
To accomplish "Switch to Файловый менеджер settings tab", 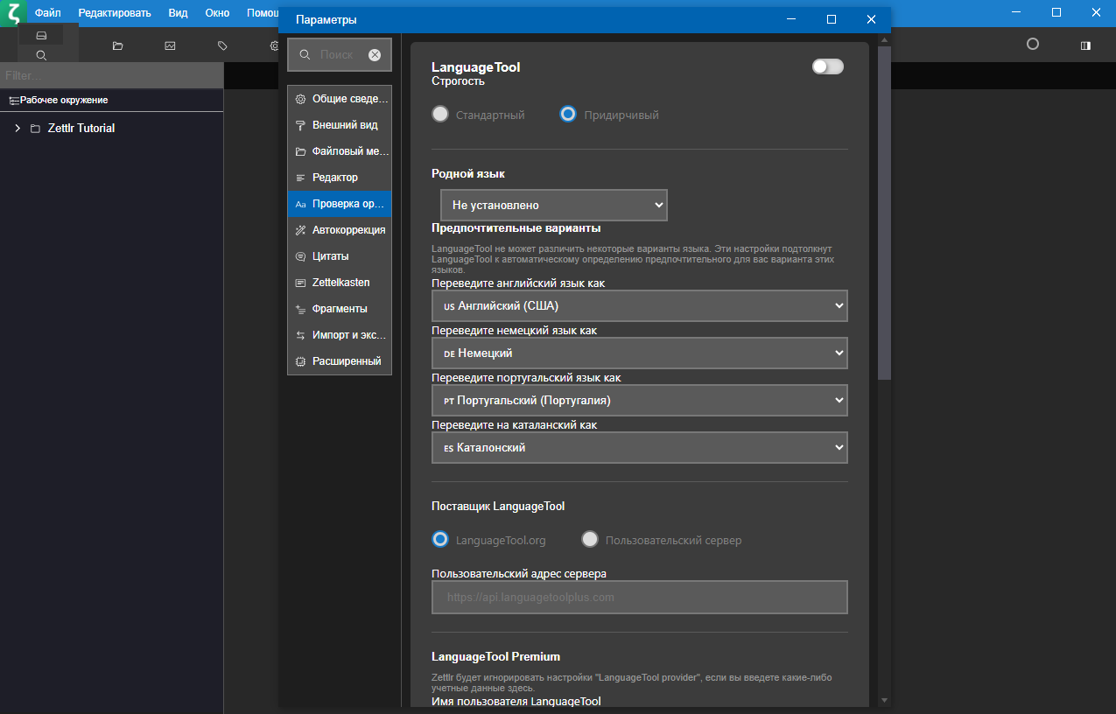I will click(x=340, y=151).
